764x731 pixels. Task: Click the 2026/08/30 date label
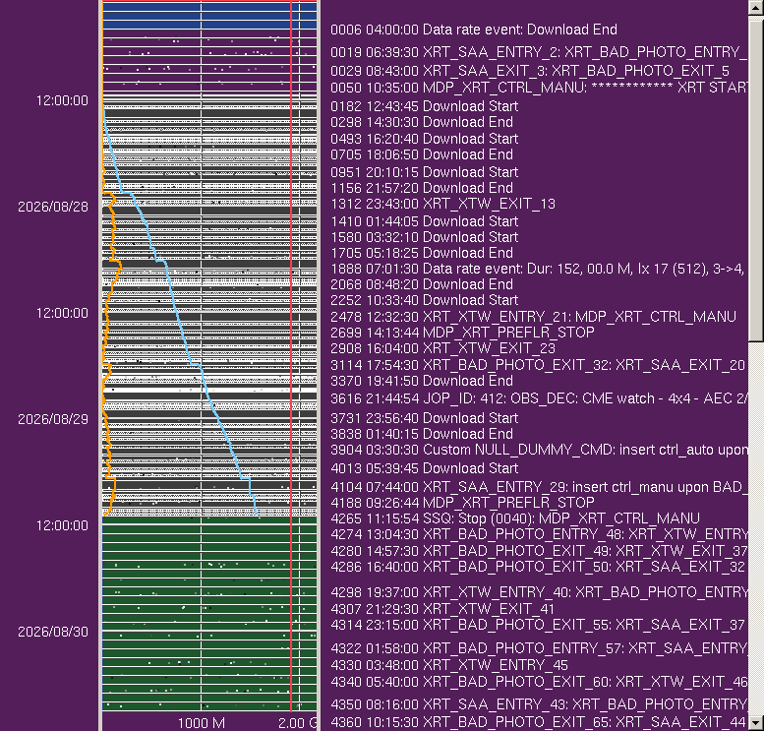tap(53, 632)
